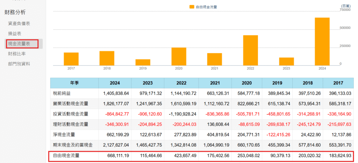Viewport: 358px width, 163px height.
Task: Select 現金流量表 in the sidebar
Action: click(x=19, y=44)
